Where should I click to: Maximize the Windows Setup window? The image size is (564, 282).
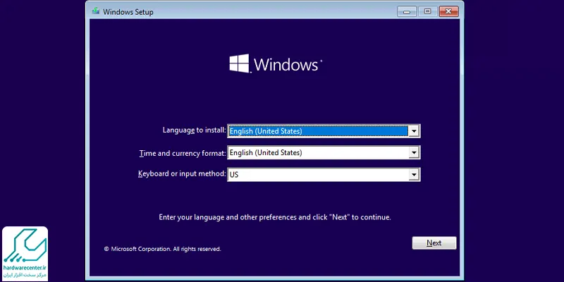point(427,11)
